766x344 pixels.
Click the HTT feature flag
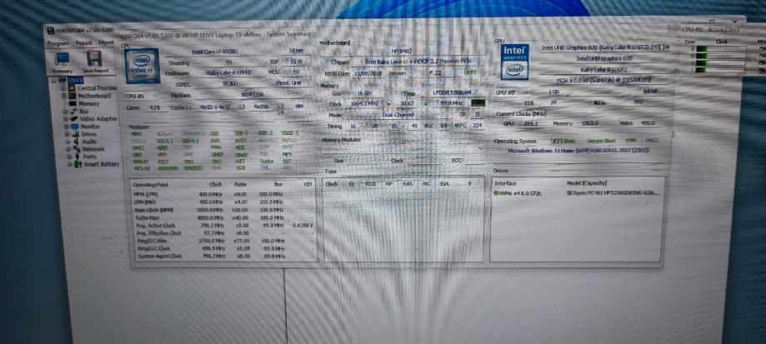pos(242,161)
